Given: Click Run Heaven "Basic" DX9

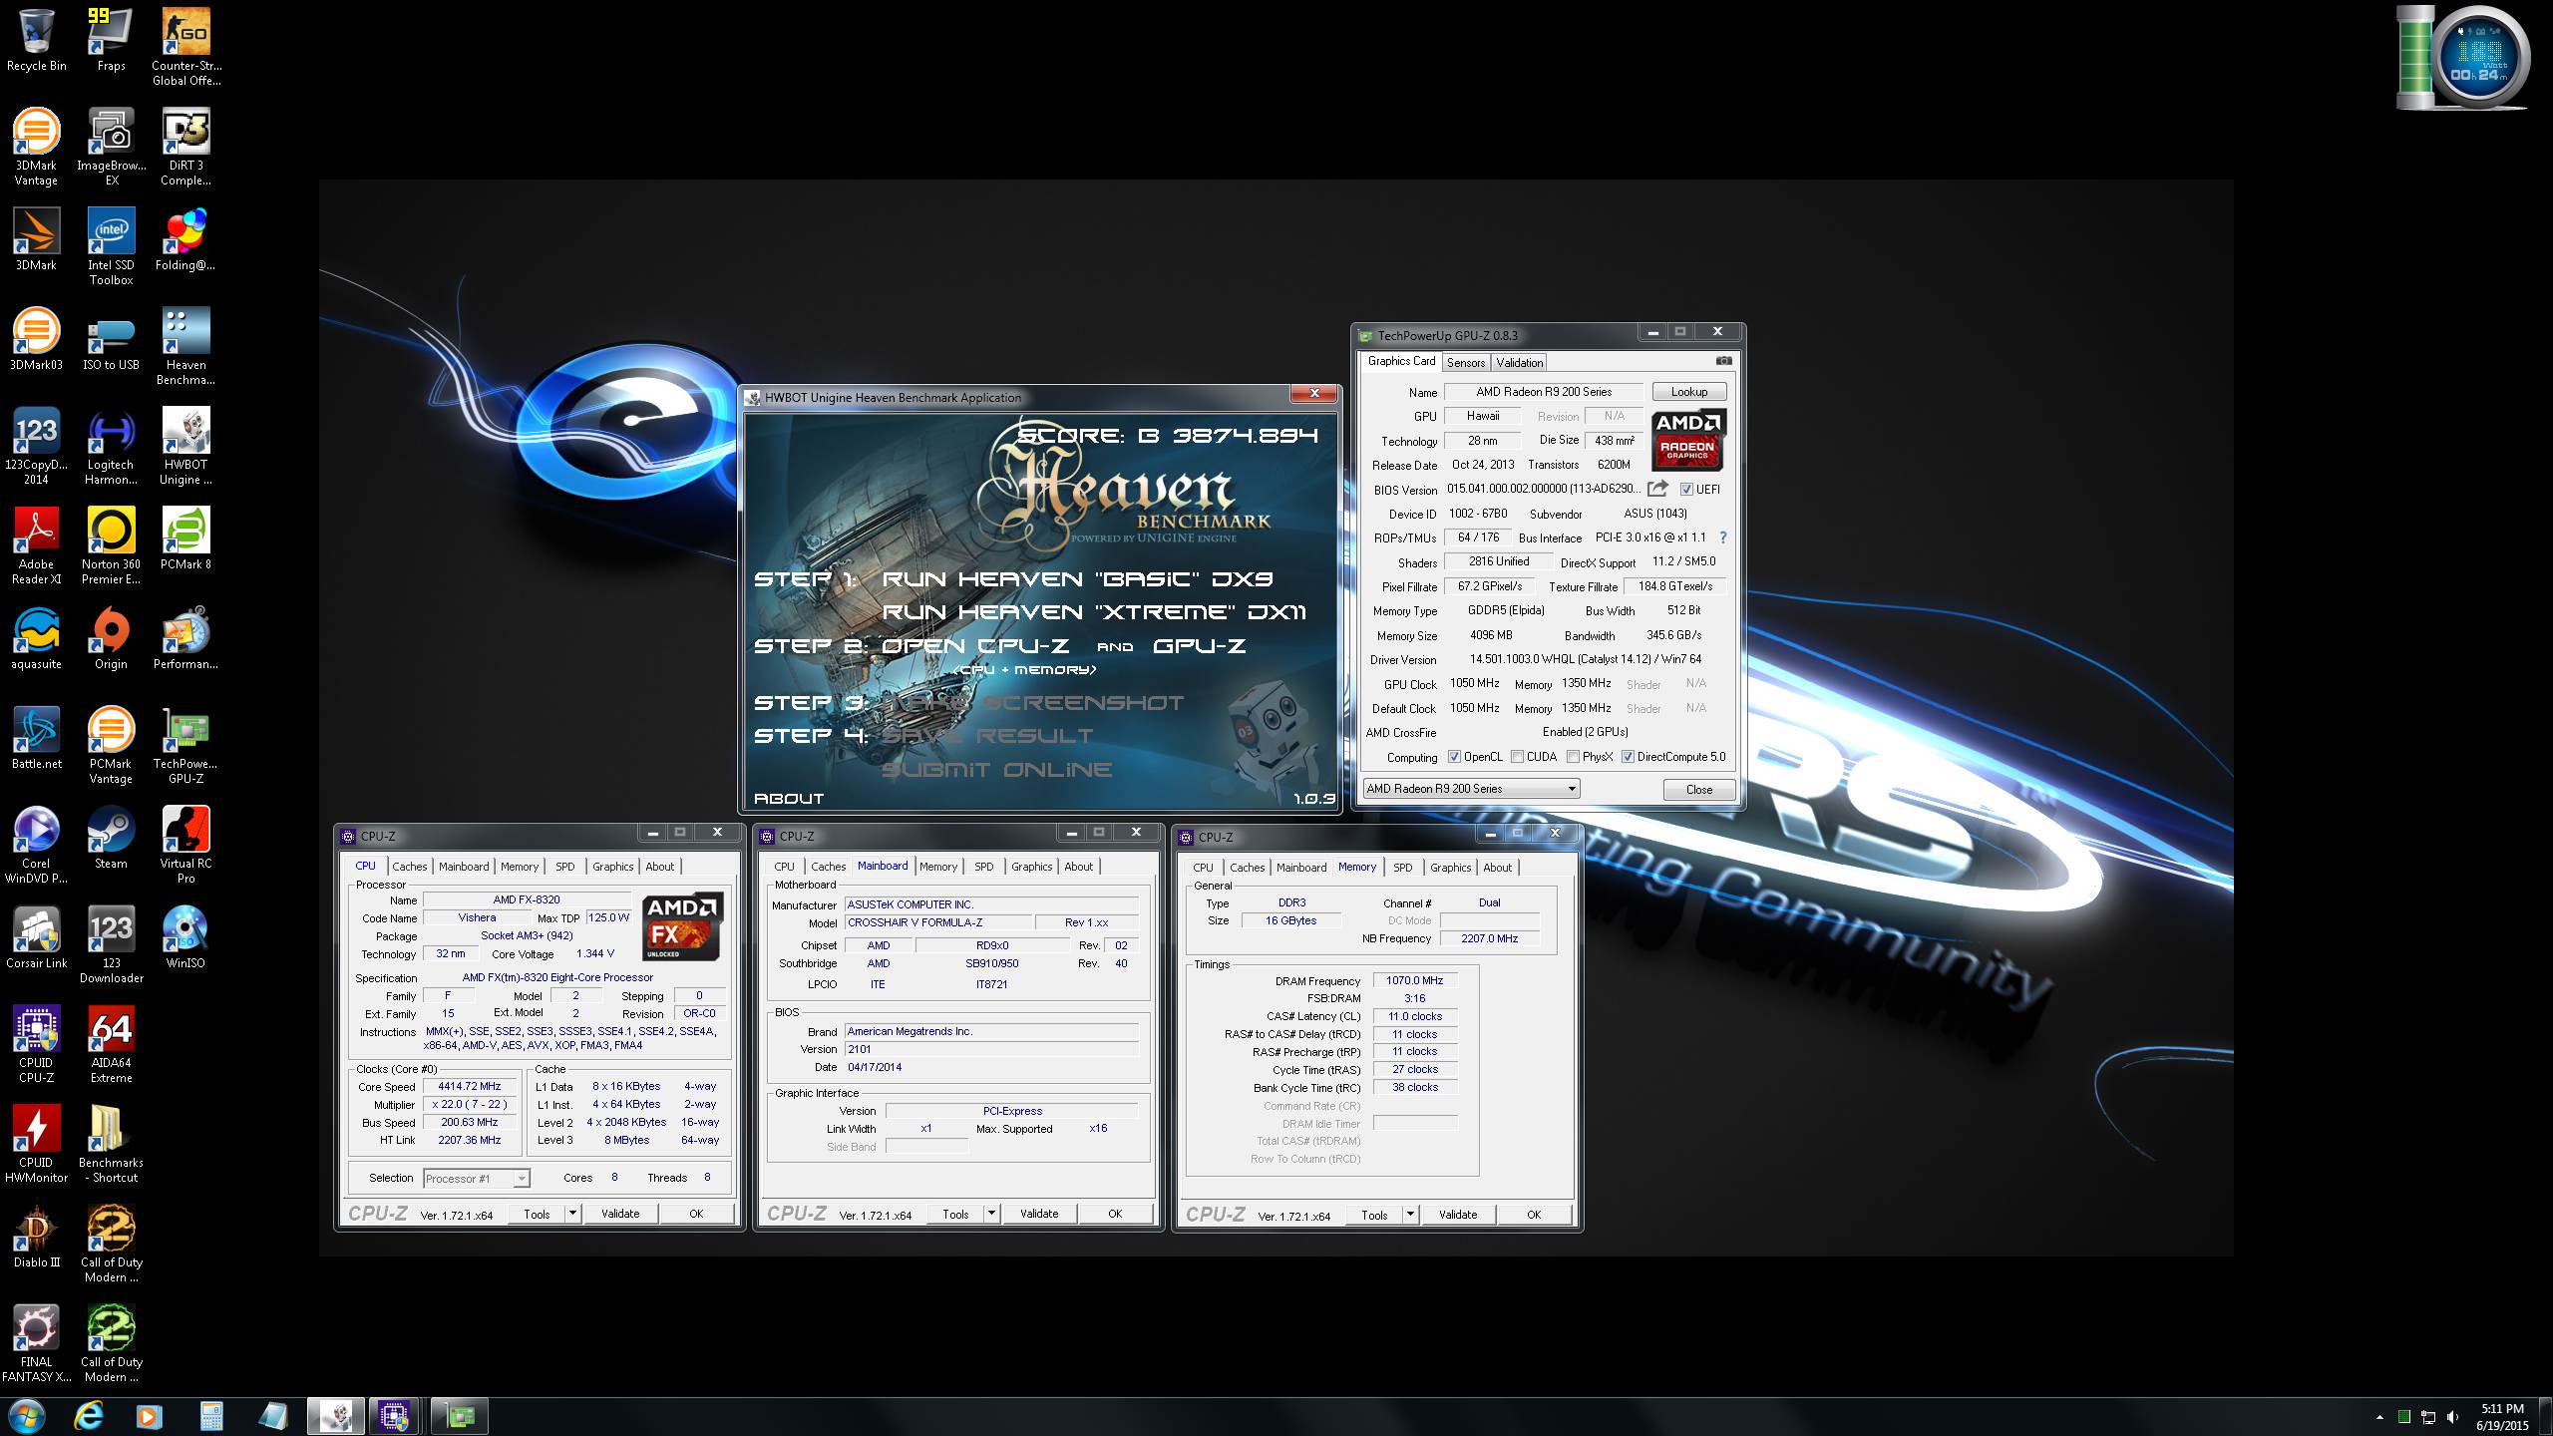Looking at the screenshot, I should point(1077,579).
